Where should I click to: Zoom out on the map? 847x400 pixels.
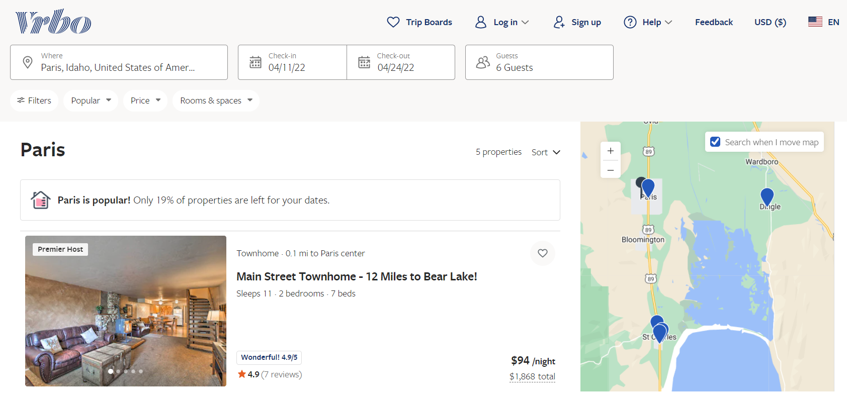pyautogui.click(x=610, y=170)
